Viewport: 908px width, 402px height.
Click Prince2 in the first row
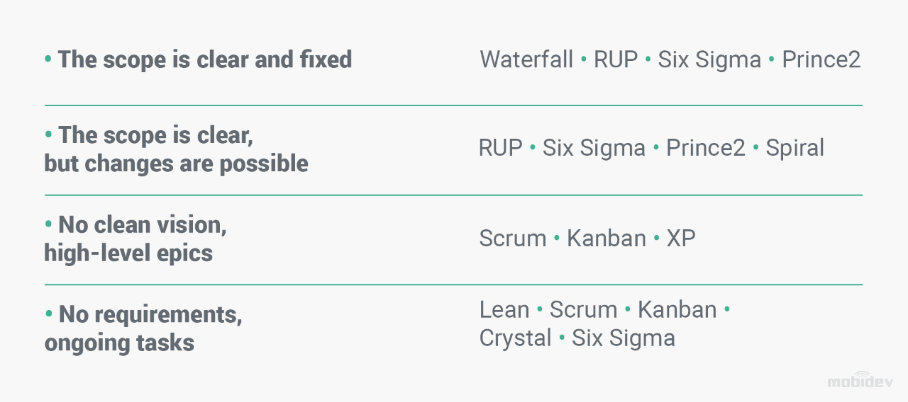coord(821,59)
